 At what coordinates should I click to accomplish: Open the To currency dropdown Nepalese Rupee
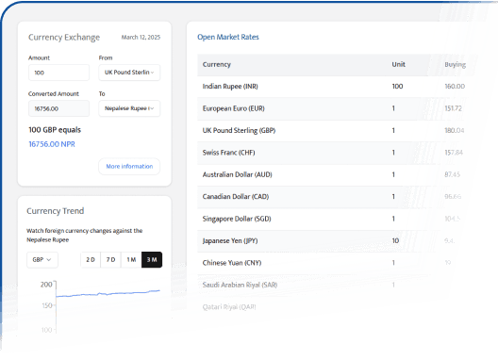tap(129, 108)
